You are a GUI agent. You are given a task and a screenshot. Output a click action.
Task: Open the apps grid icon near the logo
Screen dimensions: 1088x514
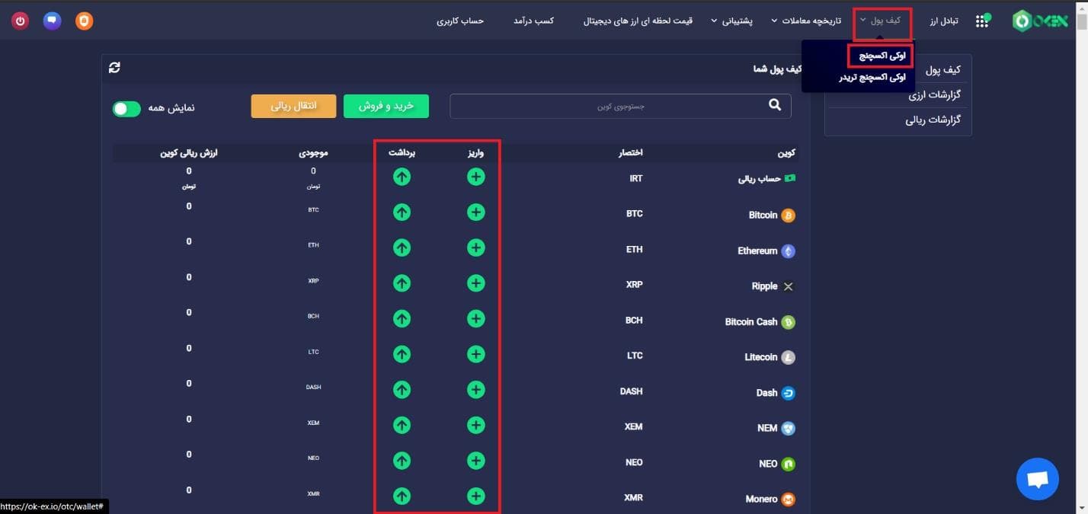[x=983, y=21]
